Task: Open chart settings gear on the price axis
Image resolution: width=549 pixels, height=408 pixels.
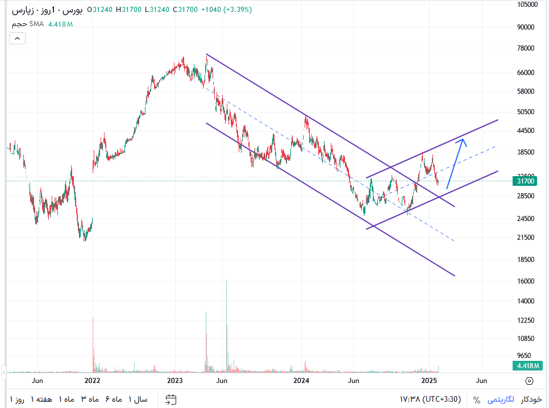Action: 529,381
